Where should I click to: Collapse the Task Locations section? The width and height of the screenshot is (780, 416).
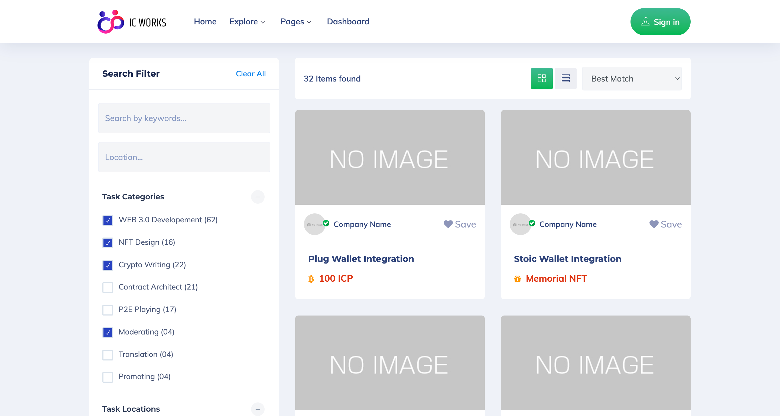(258, 409)
